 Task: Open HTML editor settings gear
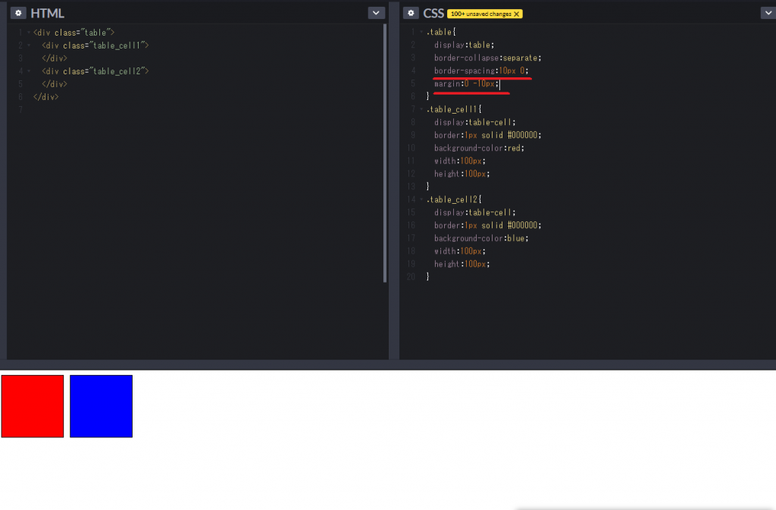click(x=18, y=13)
